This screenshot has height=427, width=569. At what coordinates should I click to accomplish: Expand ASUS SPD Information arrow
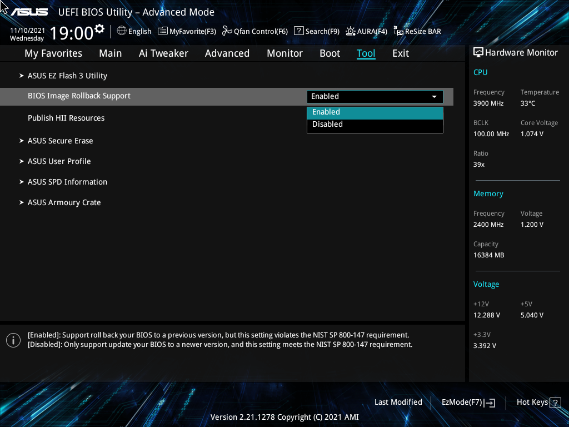22,182
